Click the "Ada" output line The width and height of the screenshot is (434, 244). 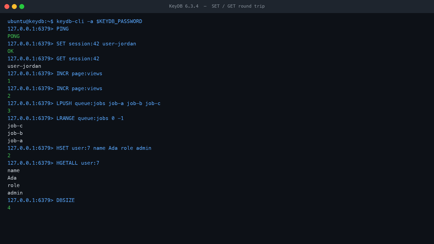(12, 178)
